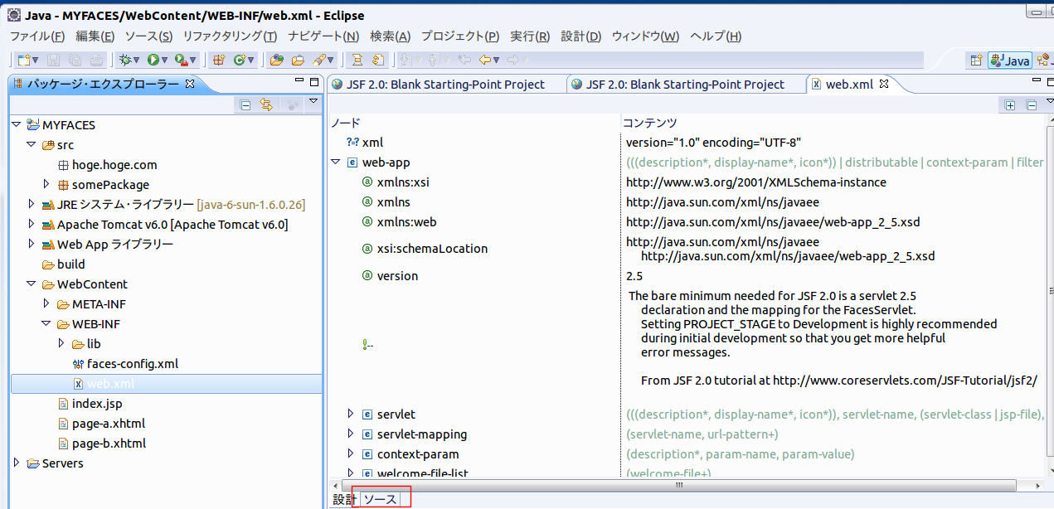This screenshot has height=509, width=1054.
Task: Navigate forward with the grey arrow icon
Action: click(513, 60)
